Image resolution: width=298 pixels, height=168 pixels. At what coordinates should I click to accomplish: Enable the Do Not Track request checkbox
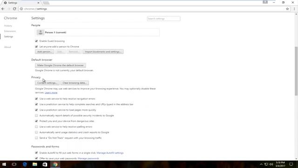[x=36, y=138]
